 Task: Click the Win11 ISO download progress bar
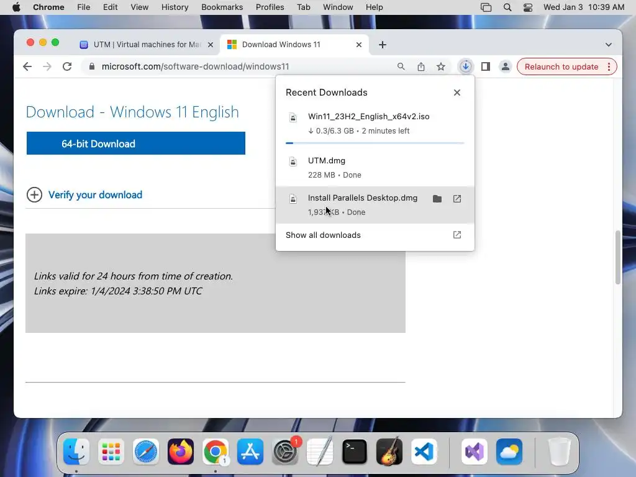coord(375,143)
